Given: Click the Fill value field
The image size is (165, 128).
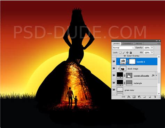Looking at the screenshot, I should pyautogui.click(x=147, y=53).
